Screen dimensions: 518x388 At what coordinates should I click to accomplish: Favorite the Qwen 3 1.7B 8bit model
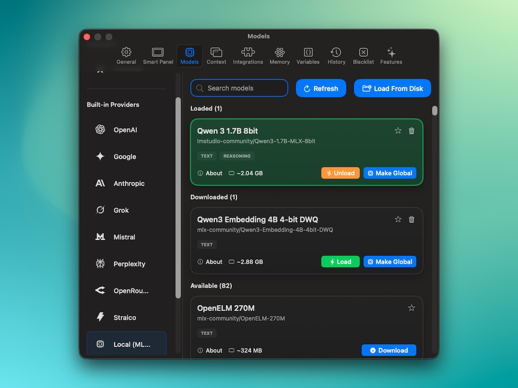[x=398, y=131]
